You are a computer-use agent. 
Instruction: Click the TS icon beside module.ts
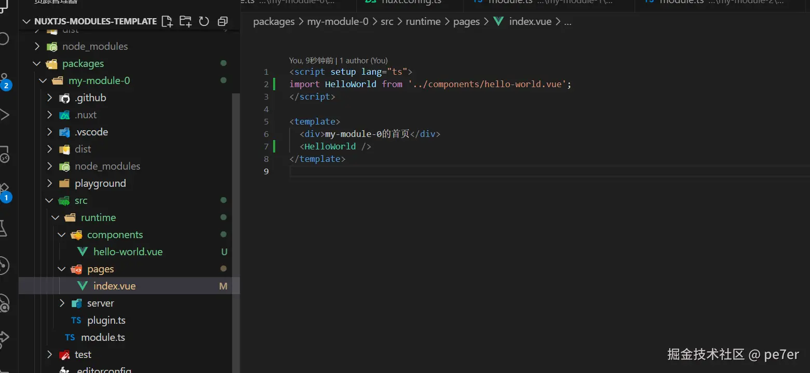pyautogui.click(x=70, y=338)
